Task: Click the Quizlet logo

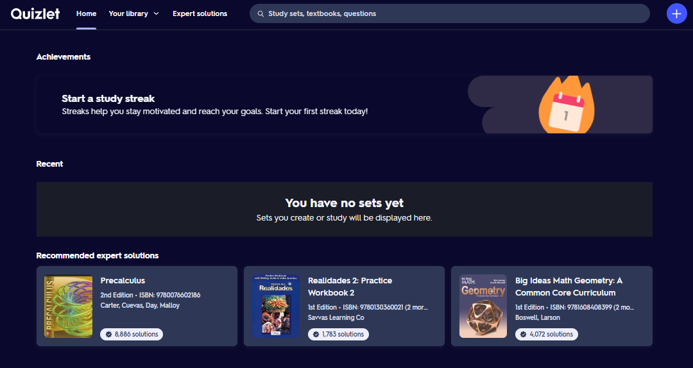Action: (x=35, y=13)
